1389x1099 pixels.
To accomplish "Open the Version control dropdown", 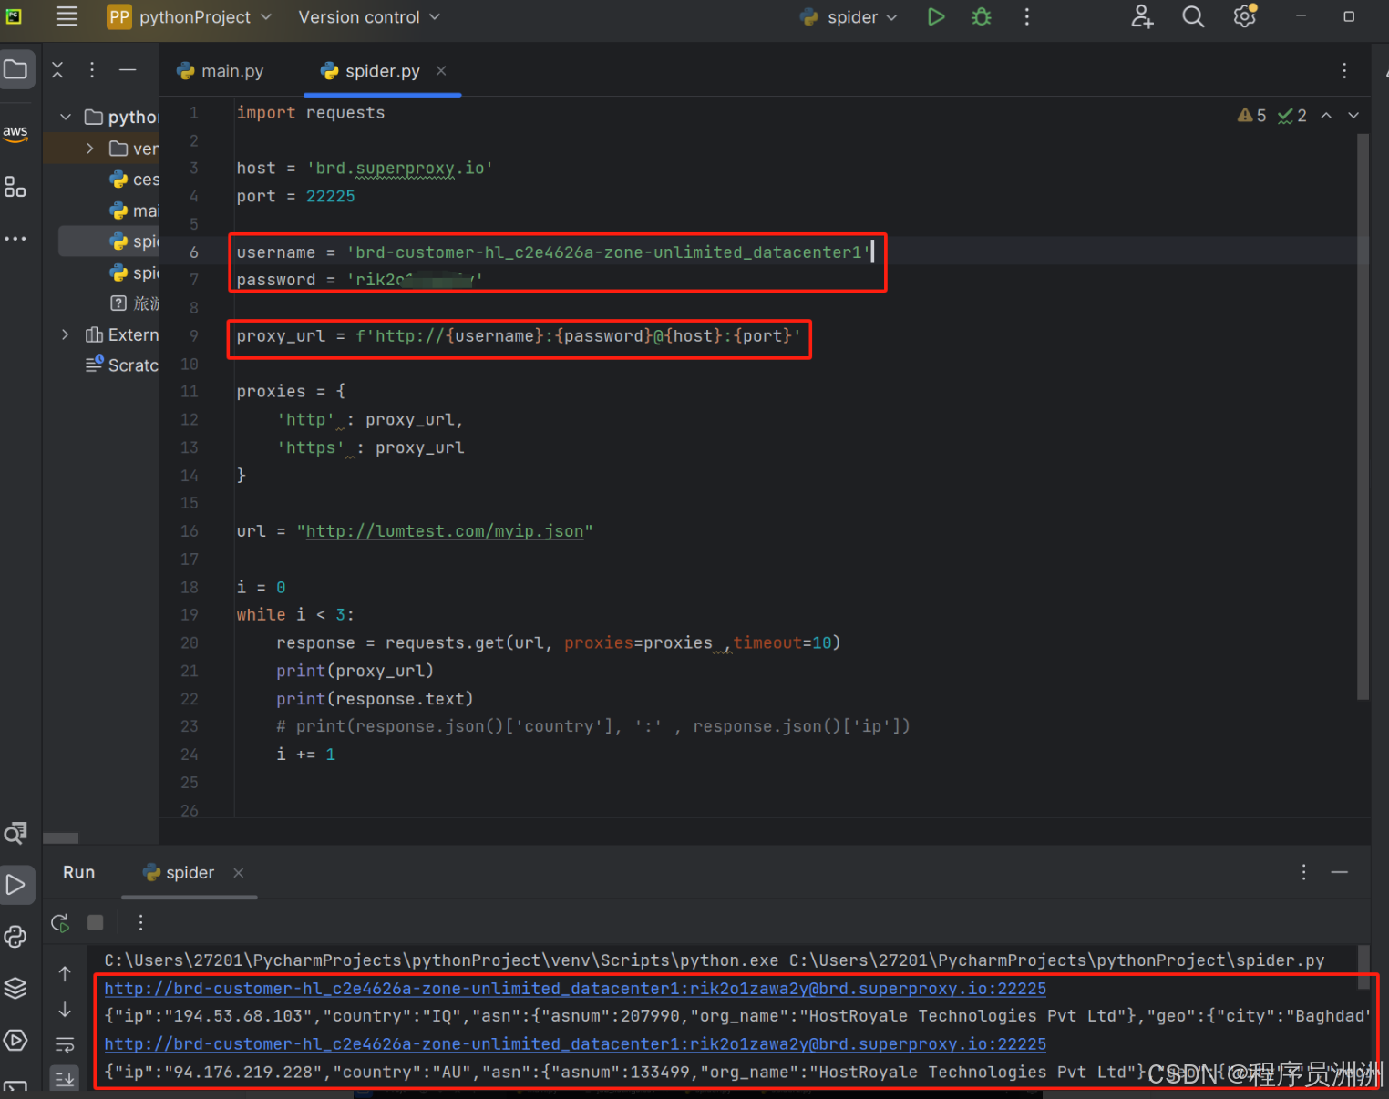I will [x=369, y=16].
